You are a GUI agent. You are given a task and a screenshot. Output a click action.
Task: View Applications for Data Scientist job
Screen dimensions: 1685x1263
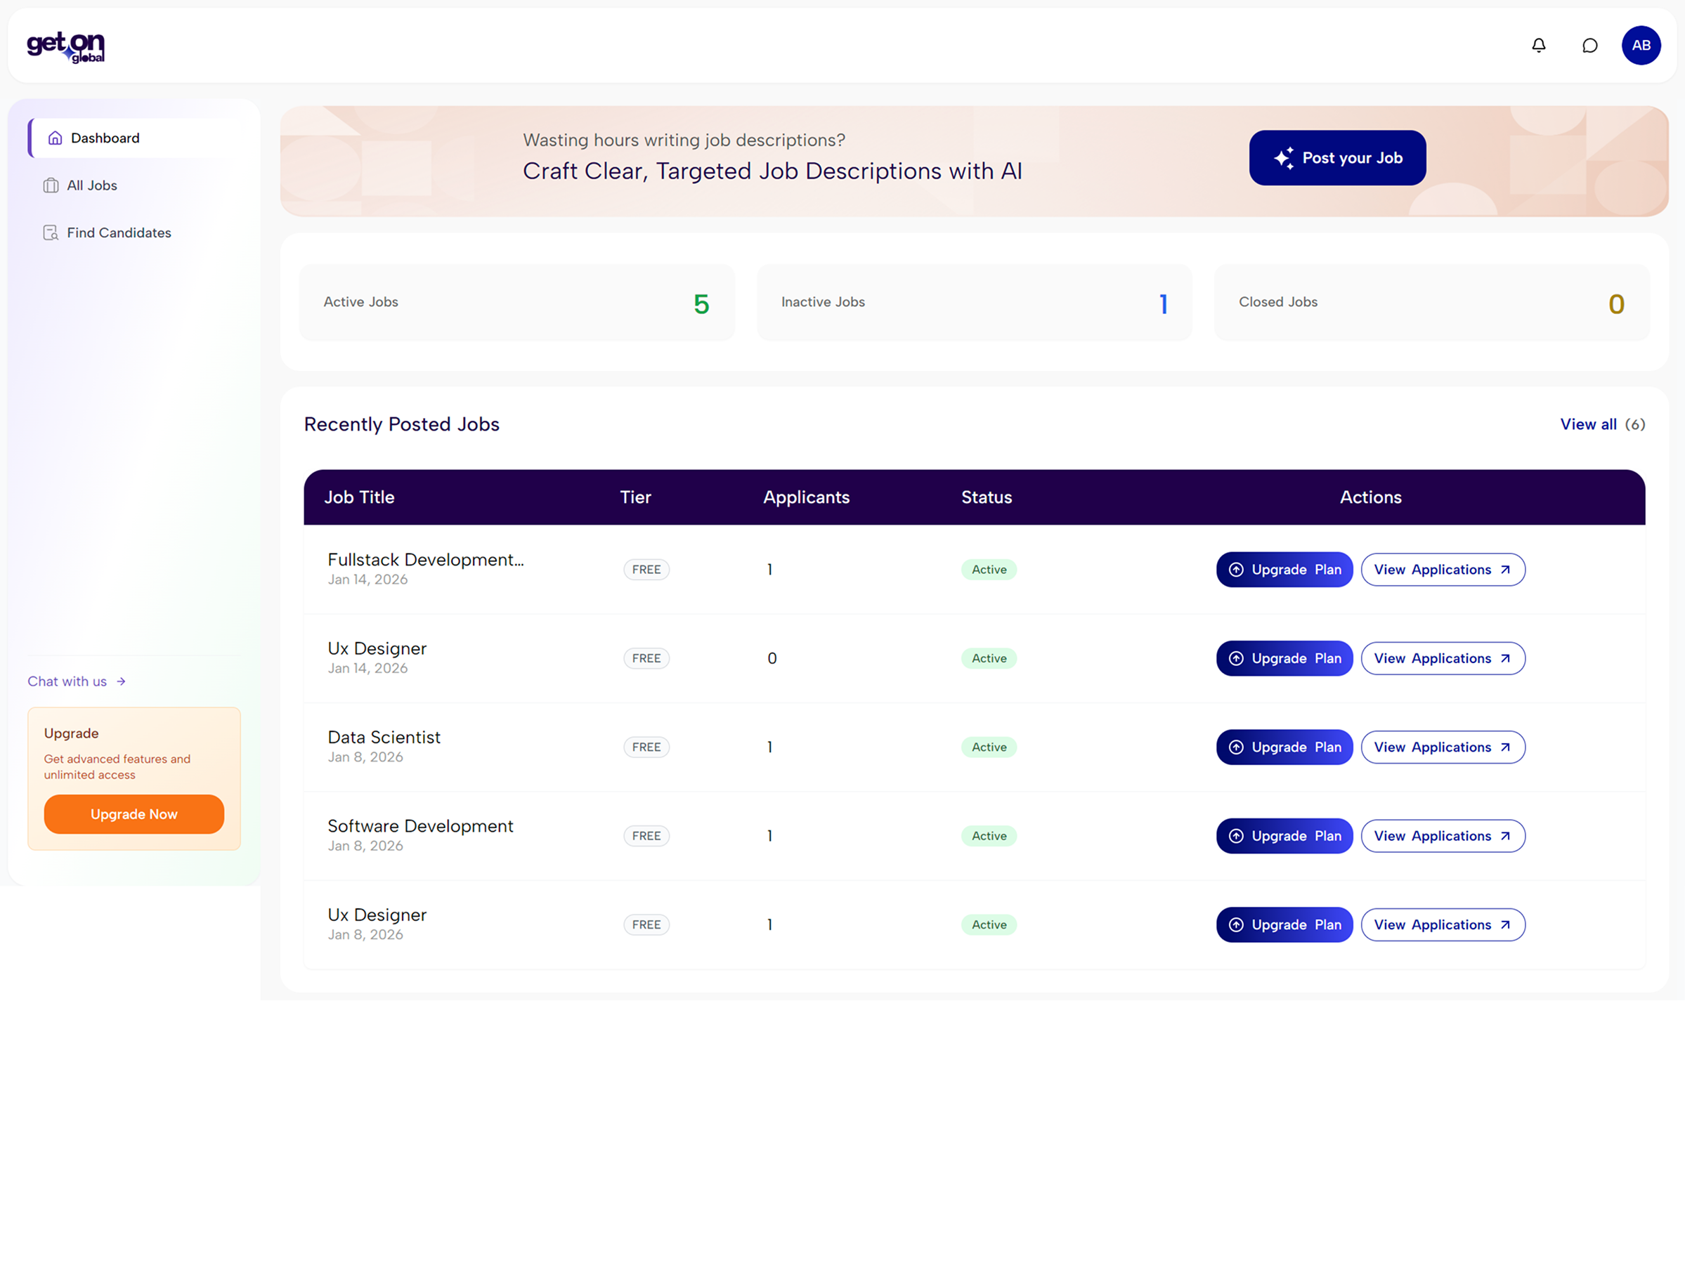[x=1442, y=747]
